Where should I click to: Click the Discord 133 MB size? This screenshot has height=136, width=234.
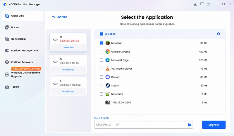(x=203, y=77)
